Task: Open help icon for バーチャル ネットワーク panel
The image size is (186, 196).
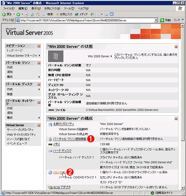Action: click(x=39, y=102)
